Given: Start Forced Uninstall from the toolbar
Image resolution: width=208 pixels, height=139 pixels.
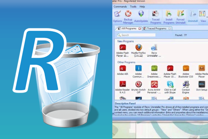Looking at the screenshot, I should [180, 17].
